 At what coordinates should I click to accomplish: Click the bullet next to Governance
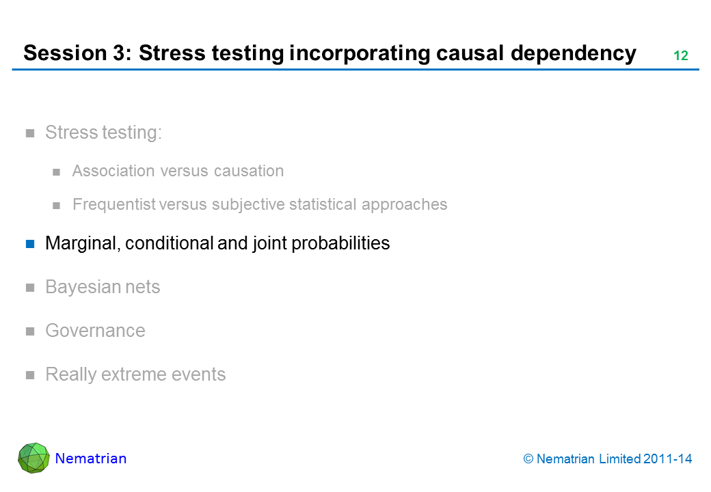(x=30, y=331)
